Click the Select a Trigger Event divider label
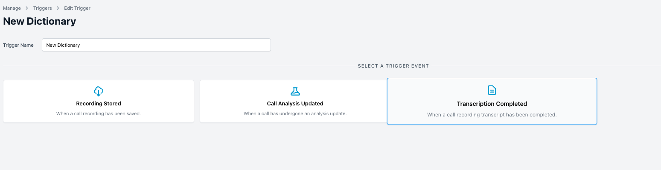This screenshot has width=661, height=170. (393, 66)
